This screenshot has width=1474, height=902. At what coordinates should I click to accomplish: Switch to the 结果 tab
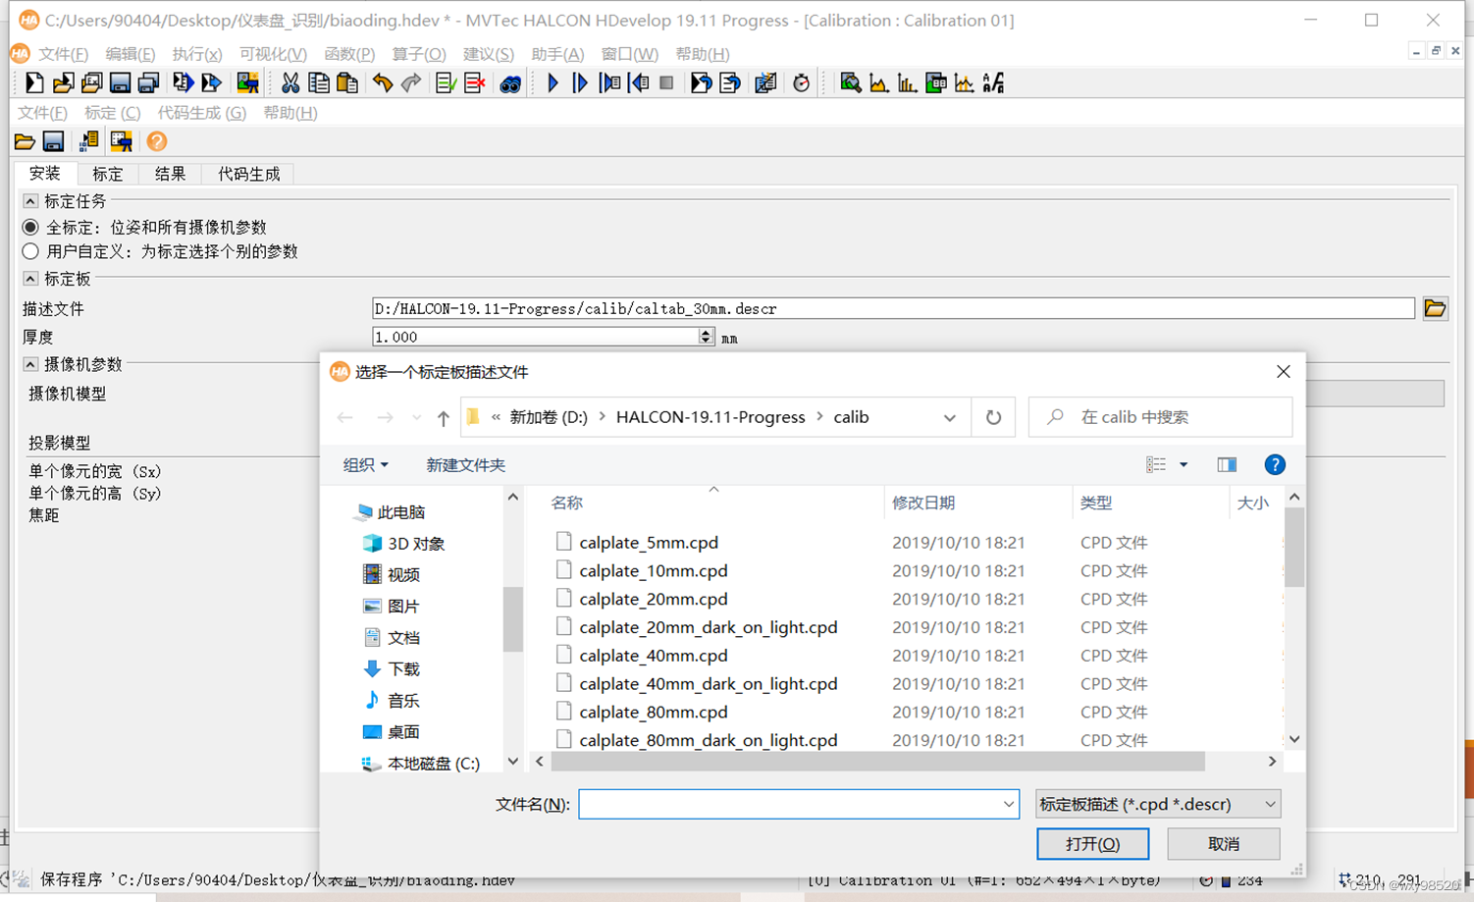tap(170, 174)
